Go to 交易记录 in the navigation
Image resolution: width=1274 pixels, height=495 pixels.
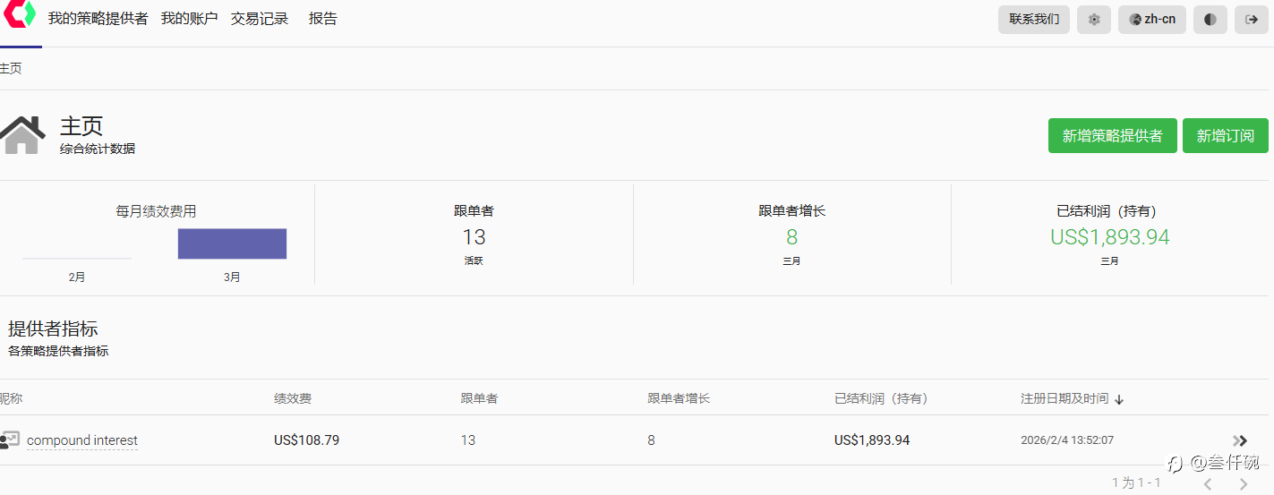(260, 19)
